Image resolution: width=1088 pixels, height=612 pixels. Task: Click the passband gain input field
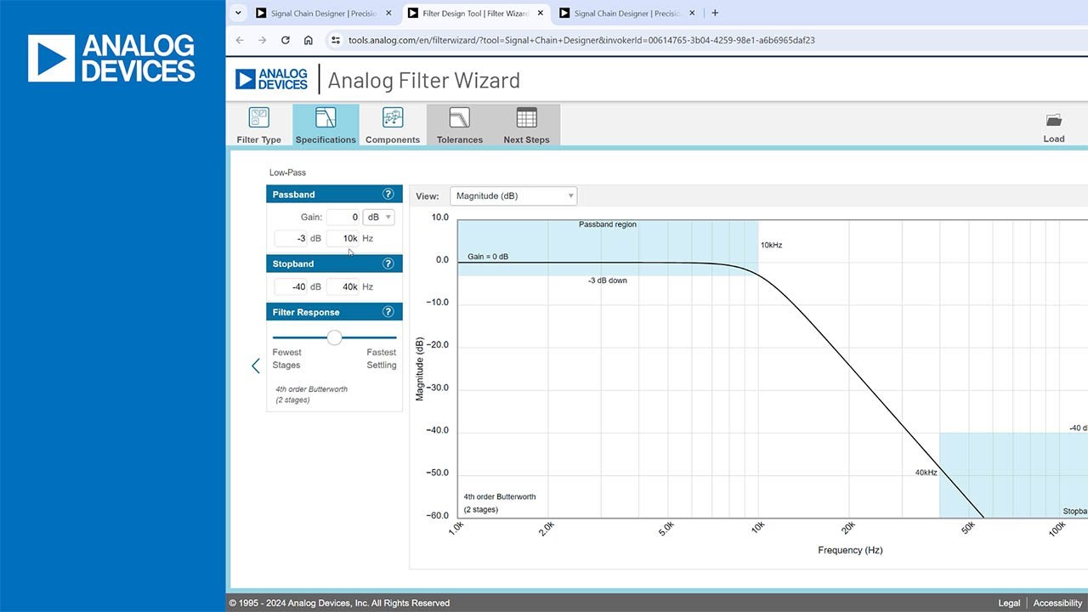pyautogui.click(x=343, y=217)
